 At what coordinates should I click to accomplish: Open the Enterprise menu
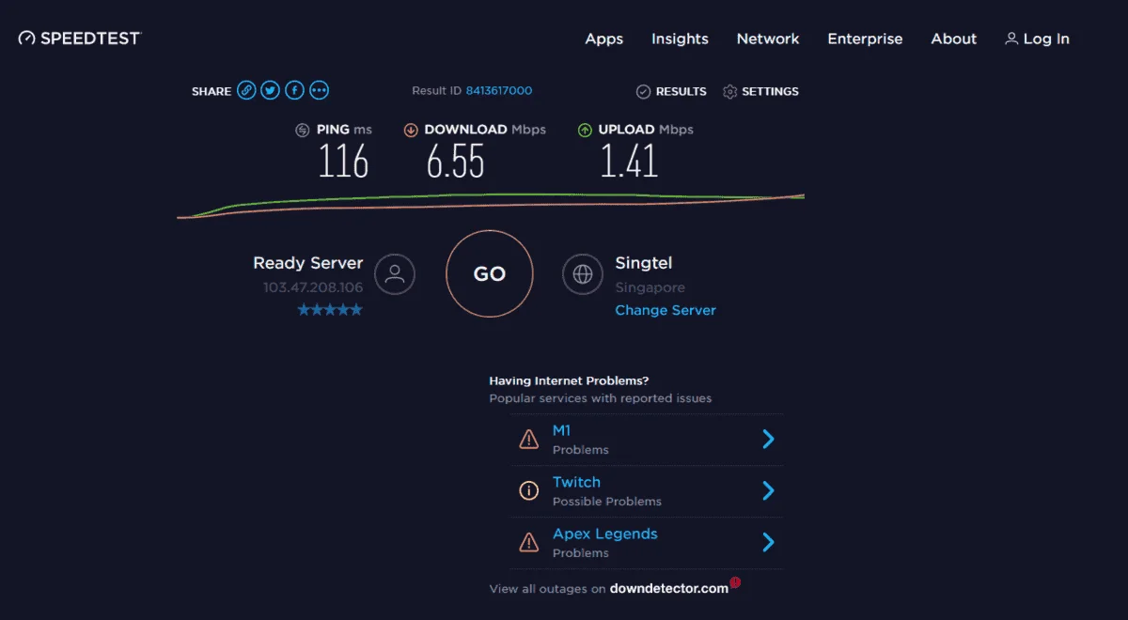coord(865,39)
